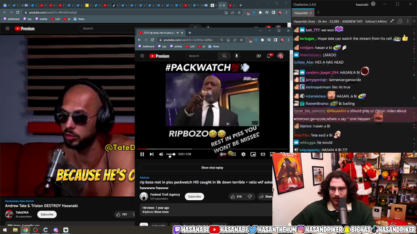The height and width of the screenshot is (234, 417).
Task: Open extensions puzzle icon in front window
Action: click(x=262, y=40)
